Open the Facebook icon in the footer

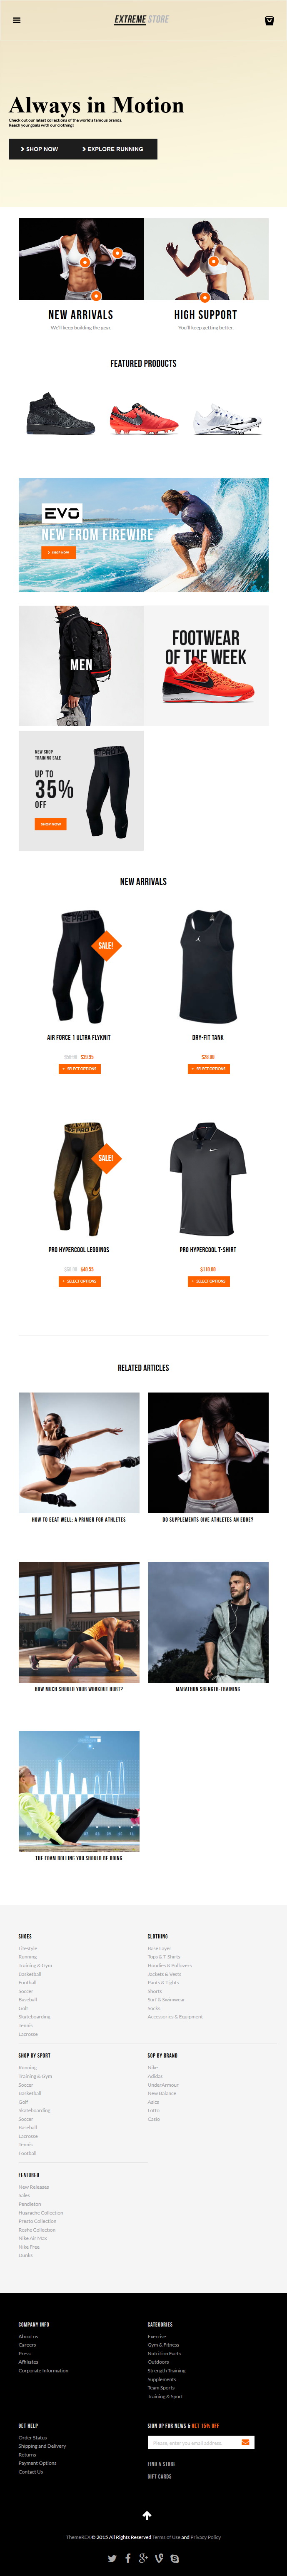tap(128, 2558)
